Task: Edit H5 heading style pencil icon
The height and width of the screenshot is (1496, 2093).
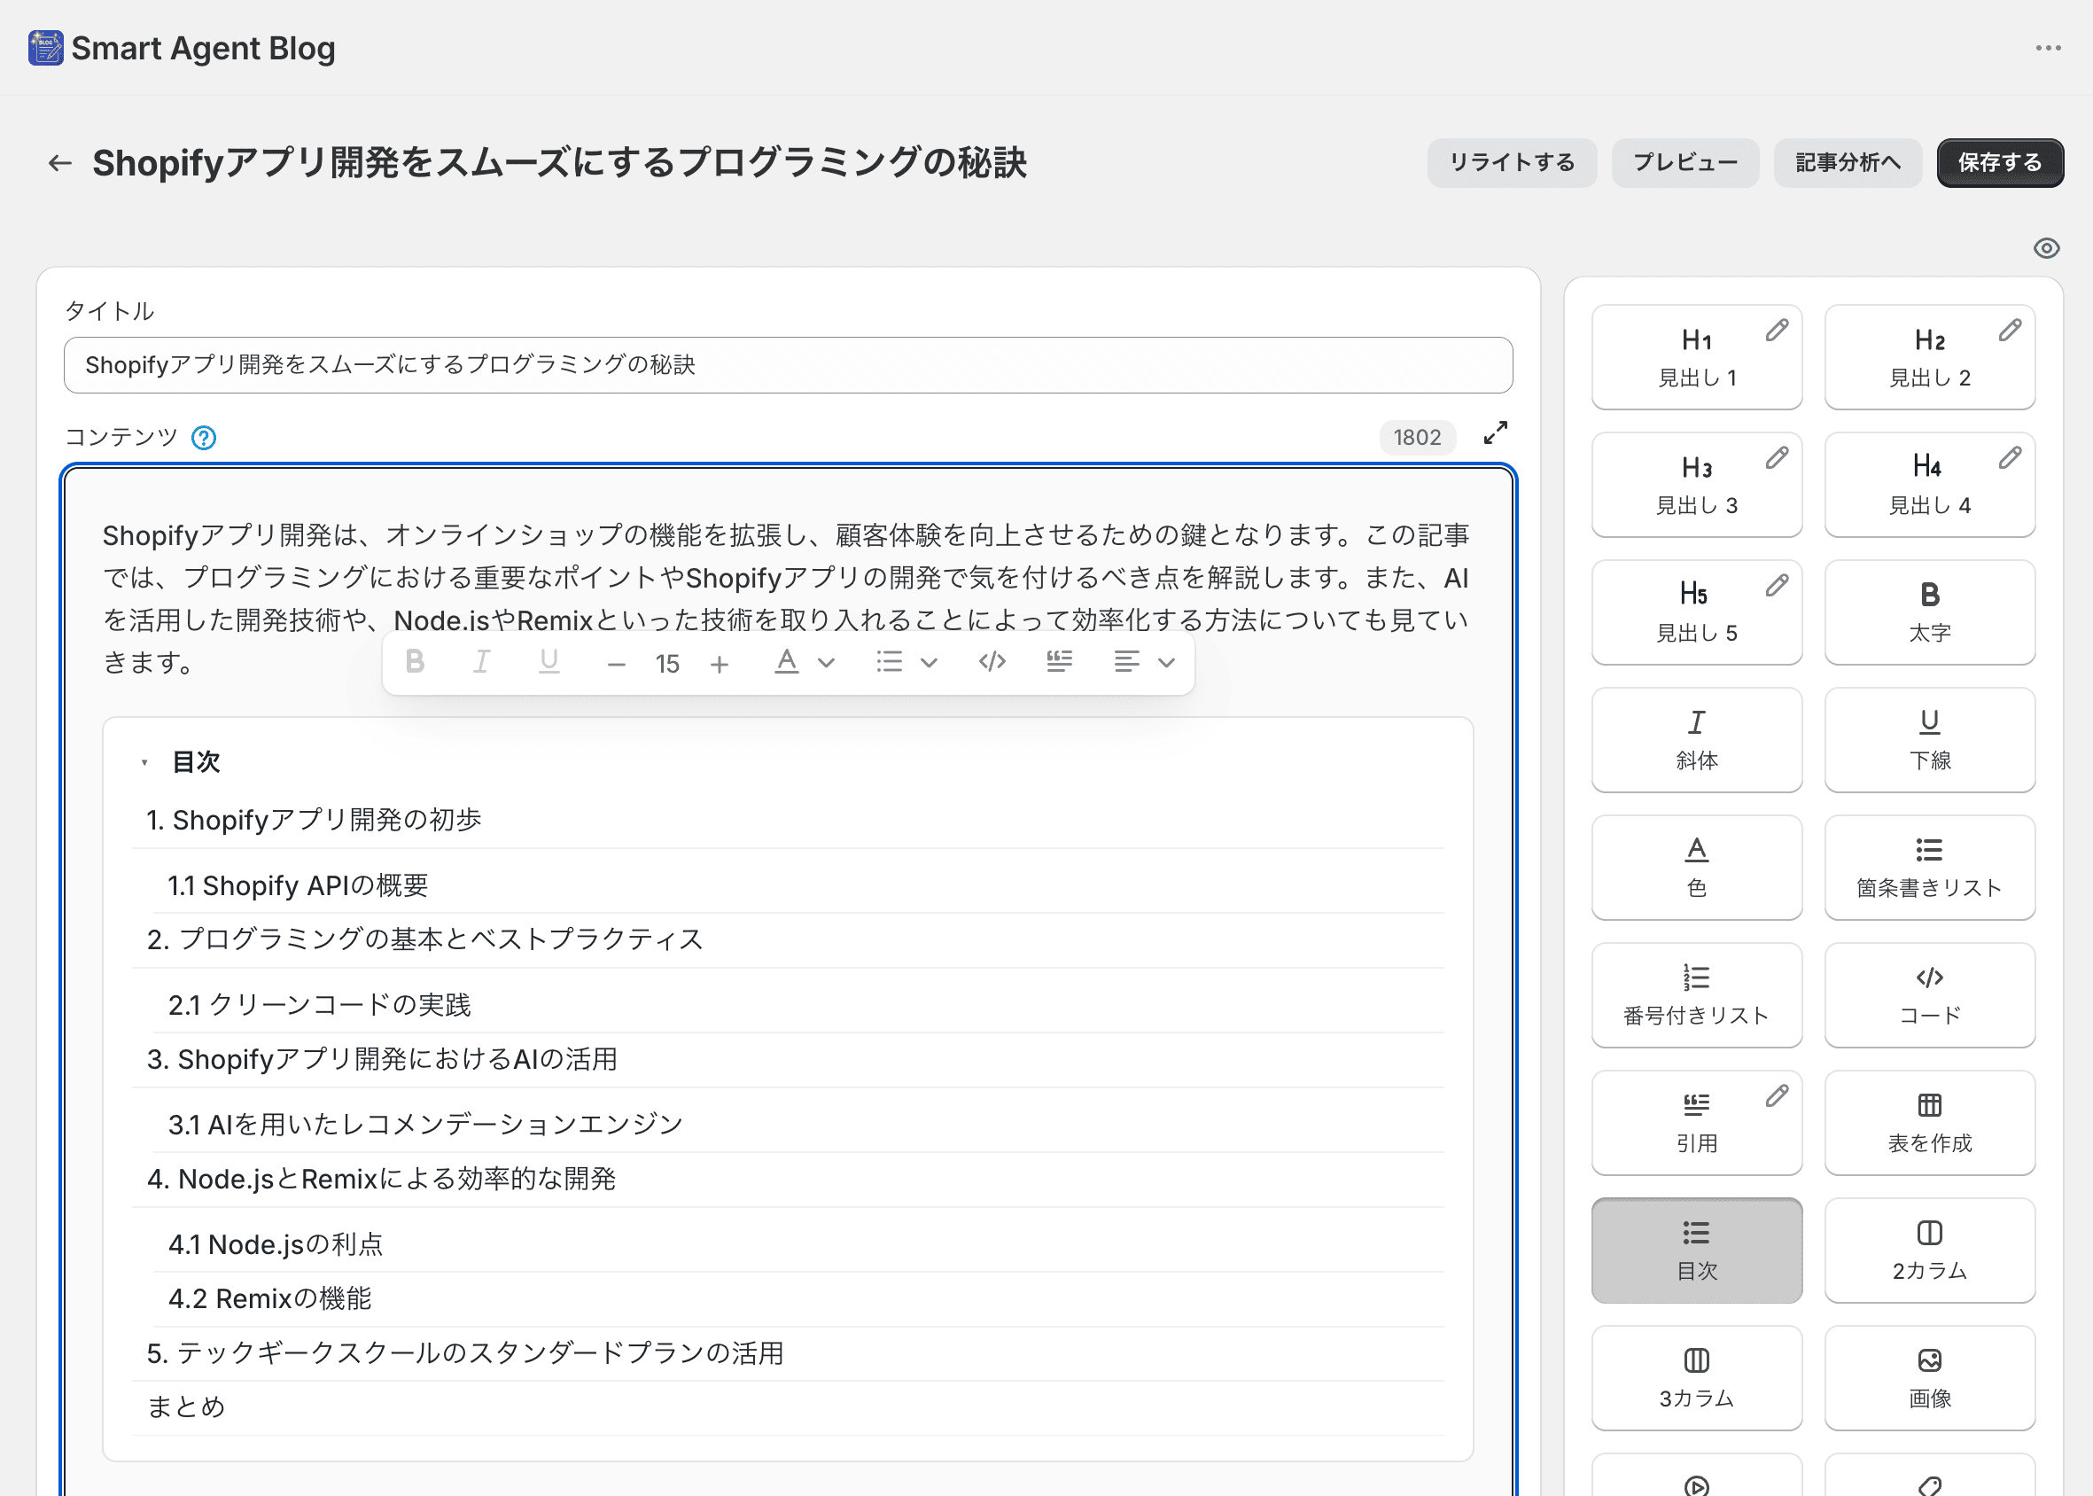Action: (1778, 586)
